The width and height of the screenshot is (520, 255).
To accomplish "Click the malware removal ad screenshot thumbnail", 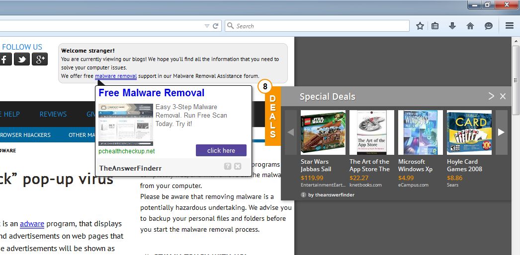I will [126, 125].
